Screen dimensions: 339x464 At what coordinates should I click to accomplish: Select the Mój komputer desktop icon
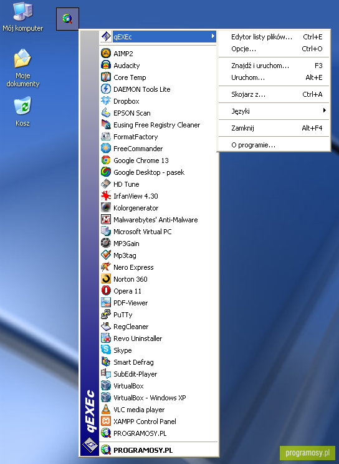pyautogui.click(x=22, y=17)
